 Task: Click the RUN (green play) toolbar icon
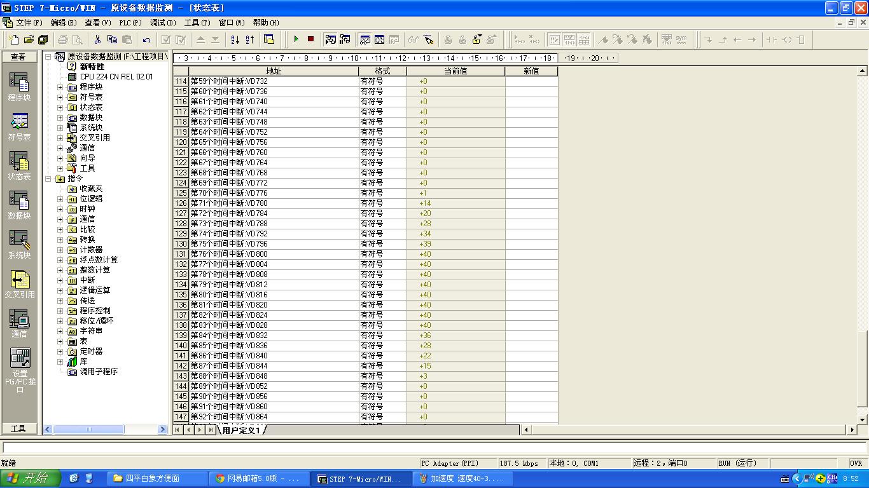[296, 39]
